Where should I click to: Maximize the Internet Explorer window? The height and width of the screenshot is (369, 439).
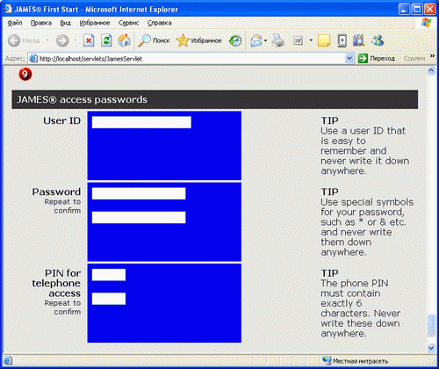point(417,10)
